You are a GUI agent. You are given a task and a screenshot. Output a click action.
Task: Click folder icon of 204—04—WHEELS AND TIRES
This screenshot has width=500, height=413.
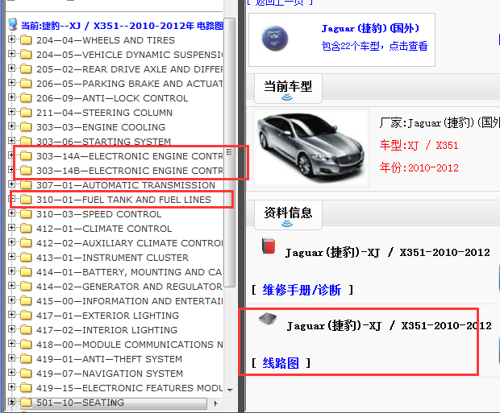(x=26, y=40)
